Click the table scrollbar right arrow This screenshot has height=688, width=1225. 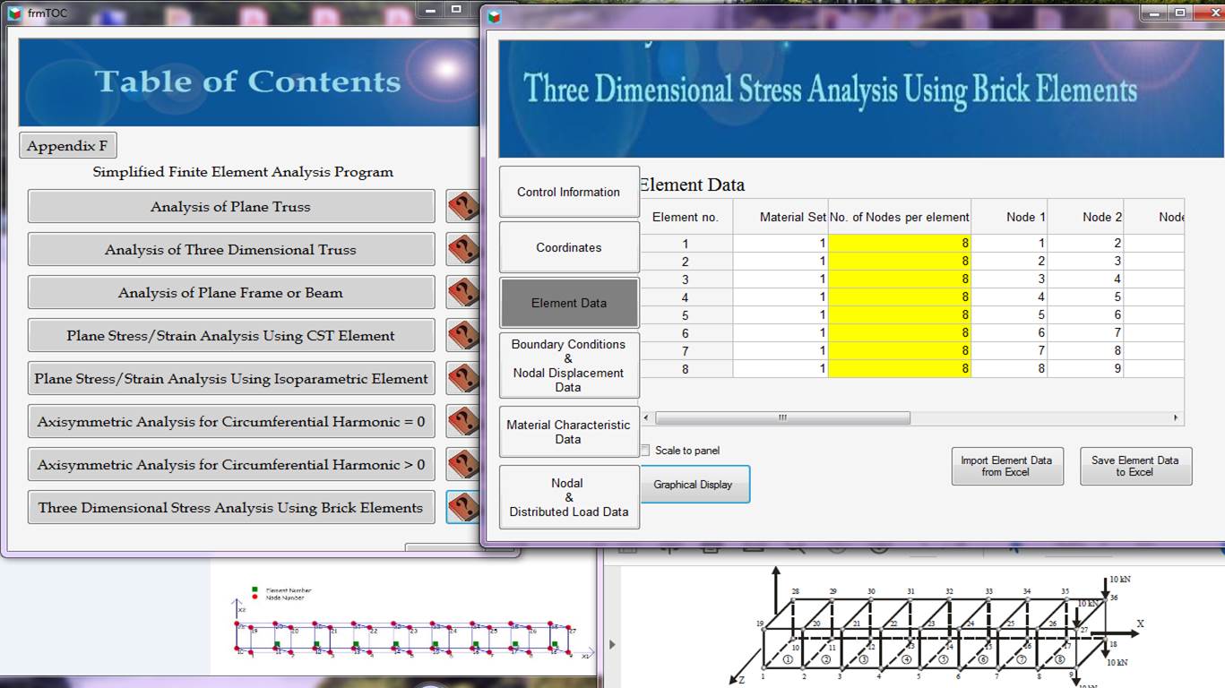(1177, 418)
